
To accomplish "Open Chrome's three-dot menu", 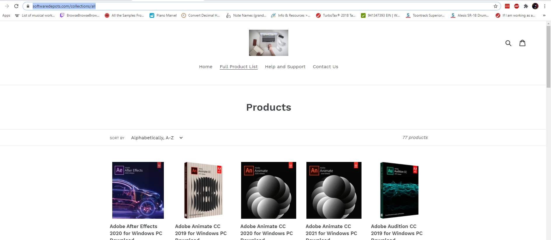I will pyautogui.click(x=545, y=6).
